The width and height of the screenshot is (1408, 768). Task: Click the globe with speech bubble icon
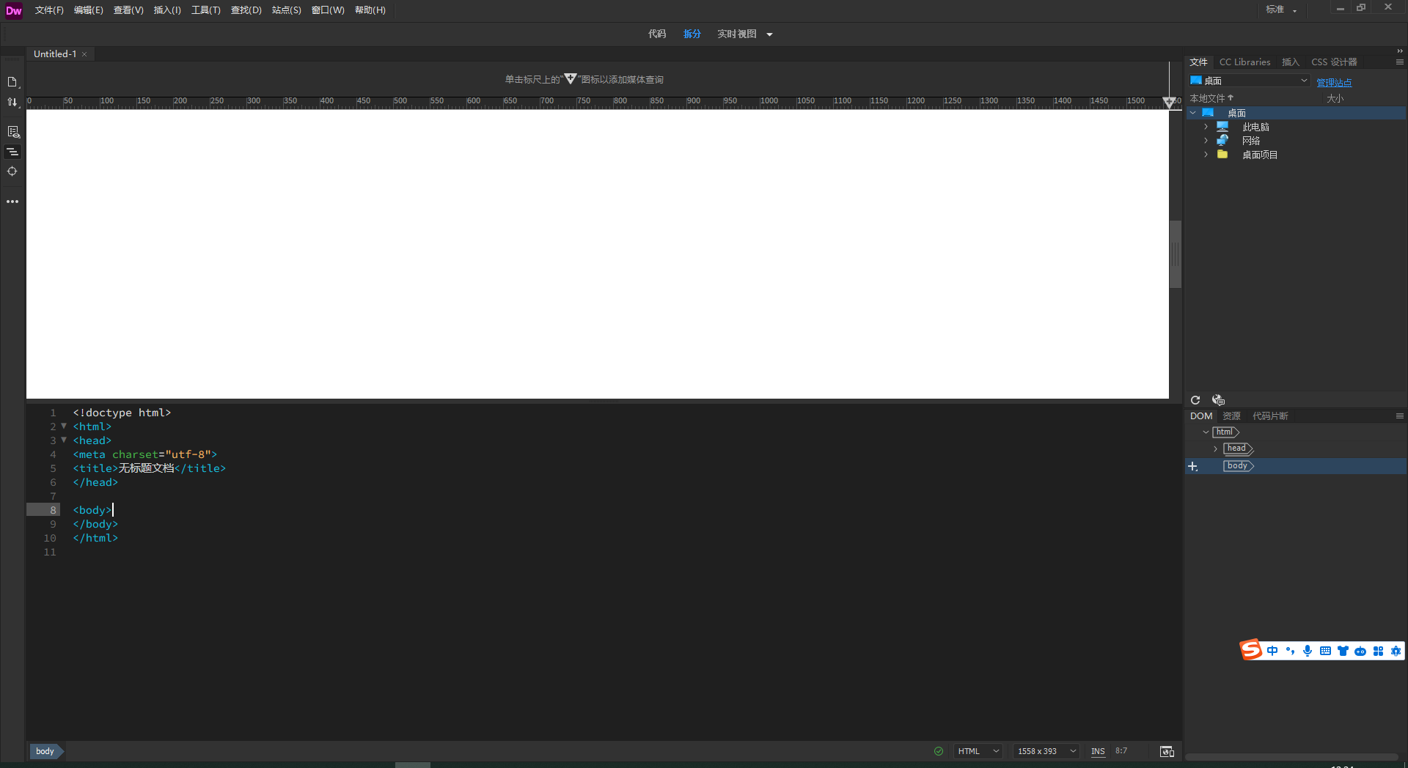pos(1218,400)
